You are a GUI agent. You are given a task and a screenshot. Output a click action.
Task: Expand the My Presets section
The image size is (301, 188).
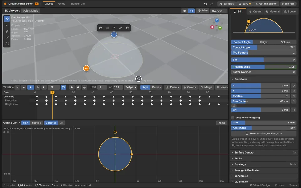[264, 181]
